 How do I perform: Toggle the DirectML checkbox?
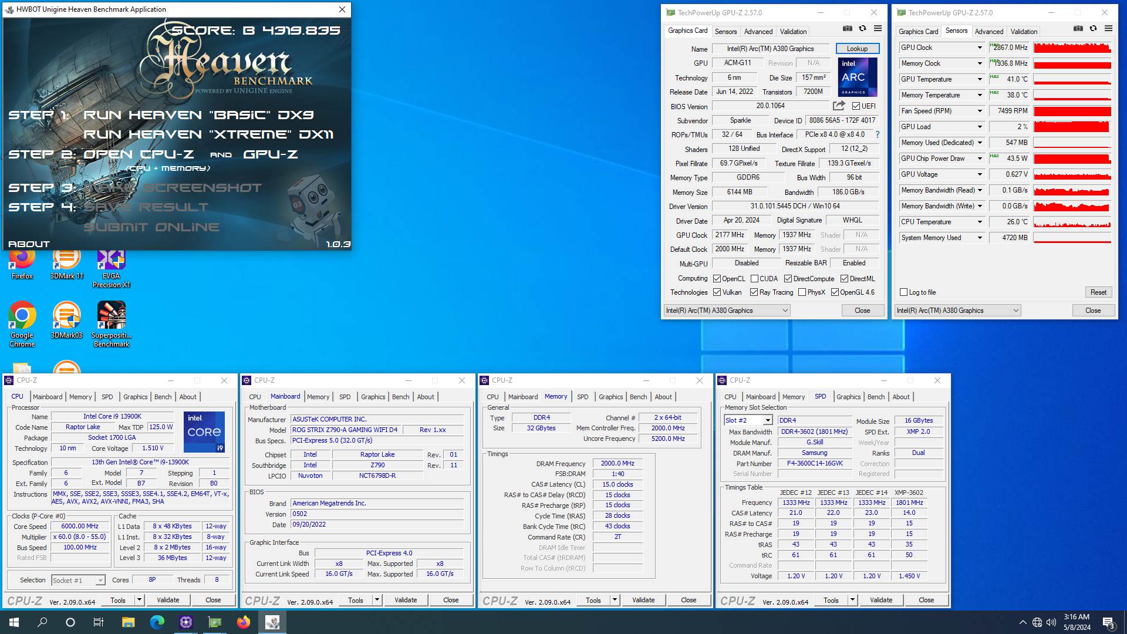tap(844, 279)
